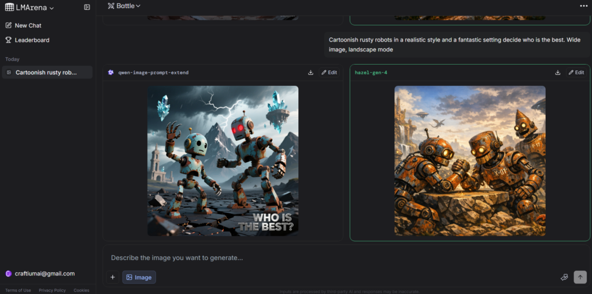592x294 pixels.
Task: Open the Terms of Use link
Action: click(x=18, y=290)
